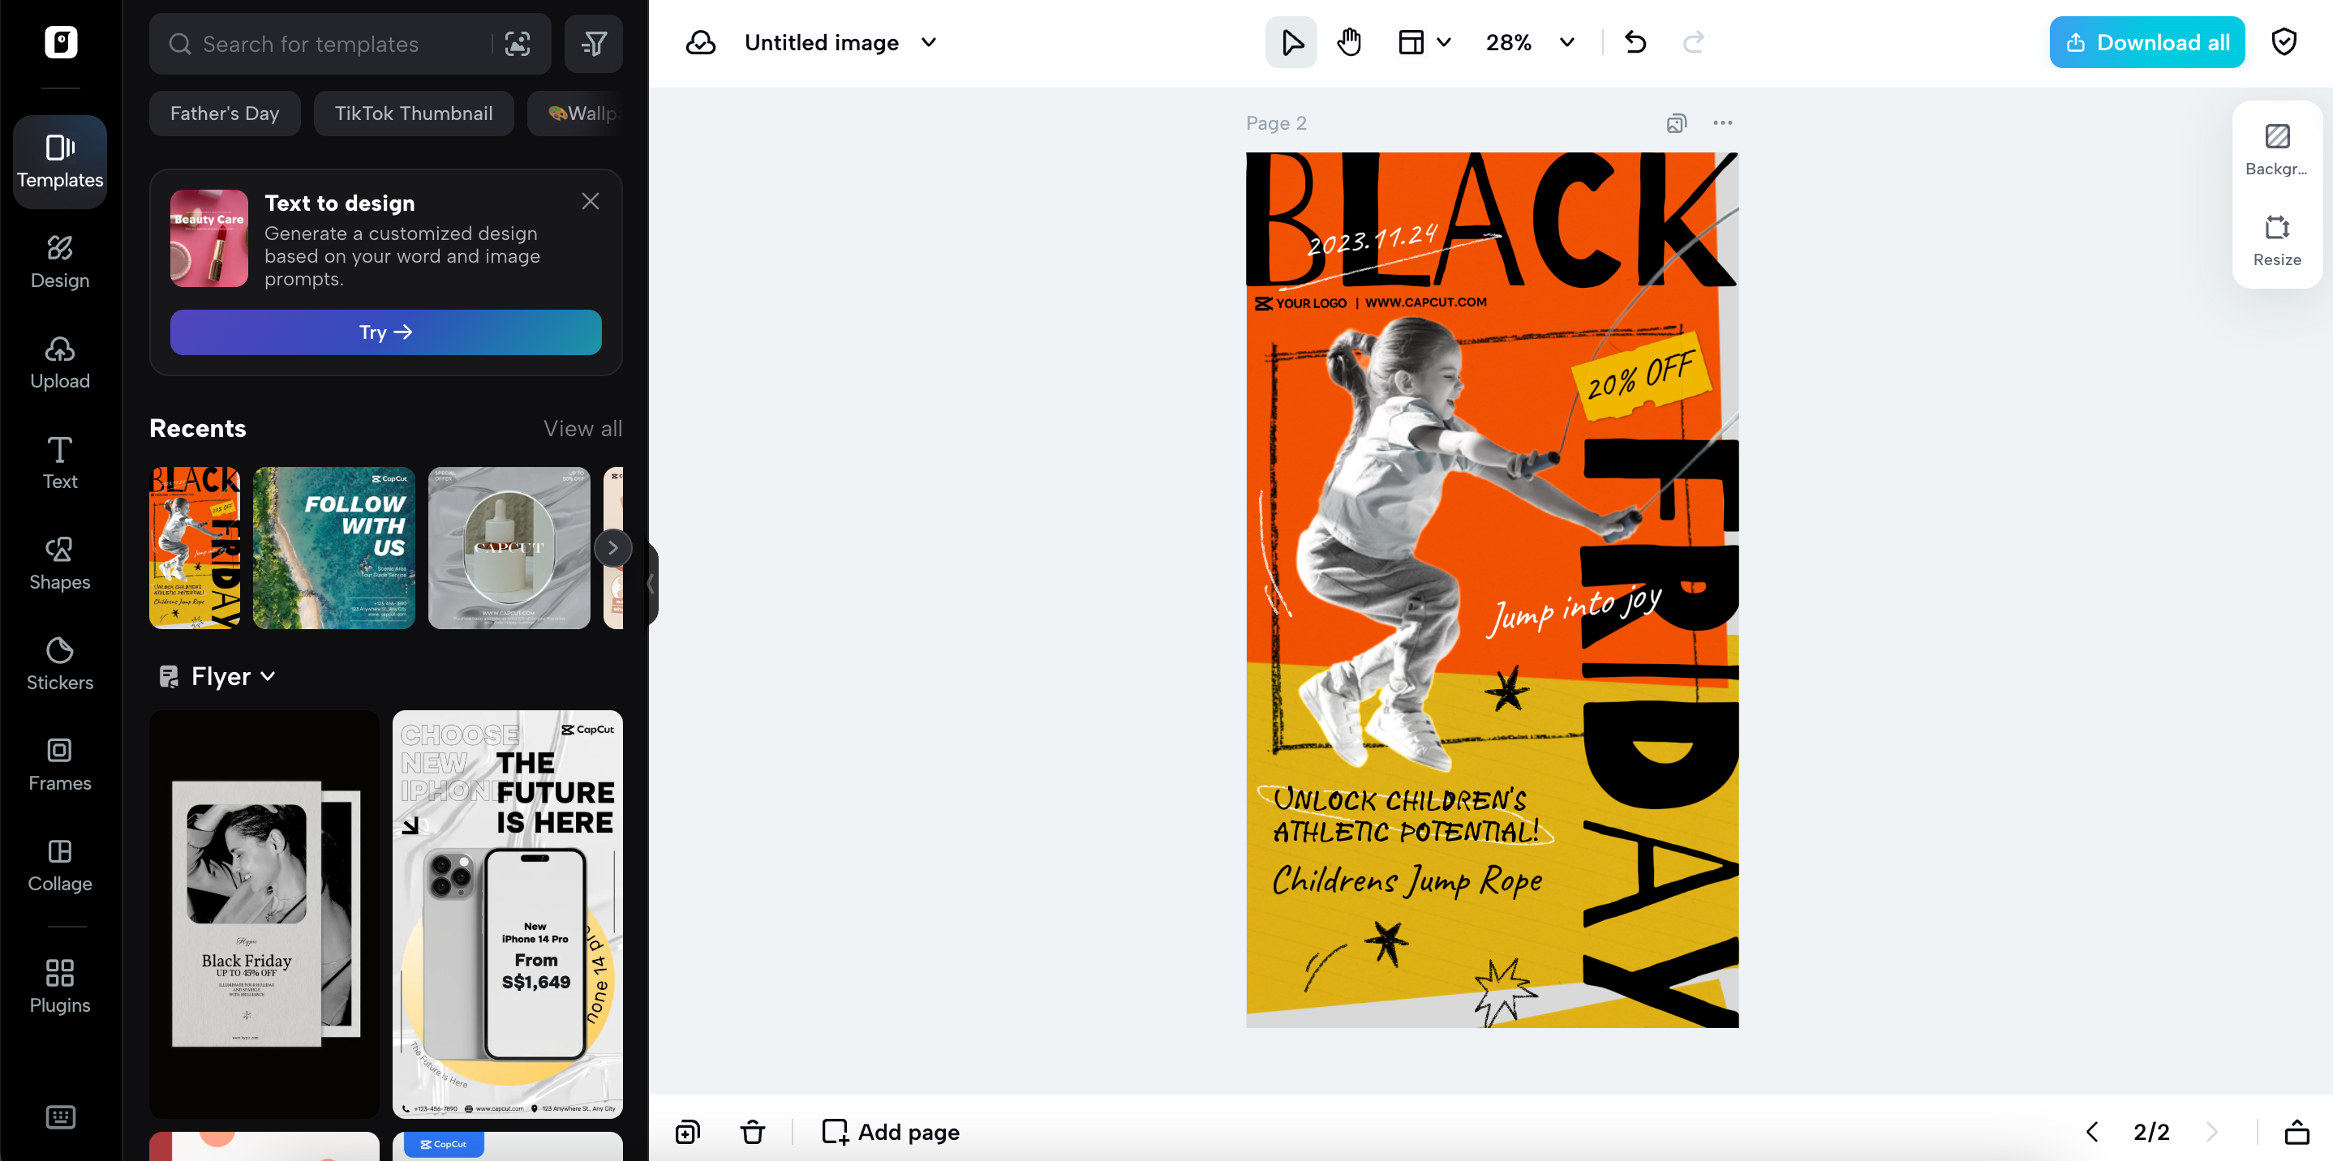Select the TikTok Thumbnail tag
Screen dimensions: 2333x1161
pyautogui.click(x=413, y=114)
